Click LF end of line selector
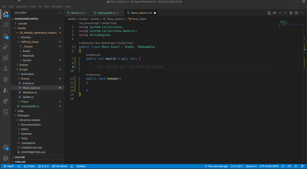This screenshot has height=169, width=307. pyautogui.click(x=283, y=166)
